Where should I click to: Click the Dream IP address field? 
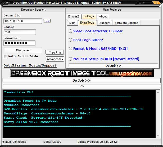click(23, 21)
